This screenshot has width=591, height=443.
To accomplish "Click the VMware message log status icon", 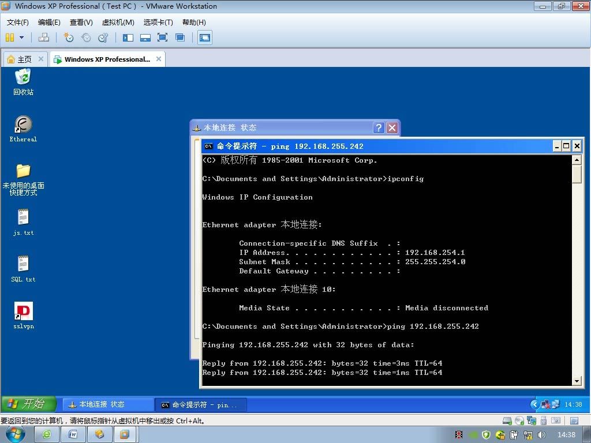I will click(574, 421).
